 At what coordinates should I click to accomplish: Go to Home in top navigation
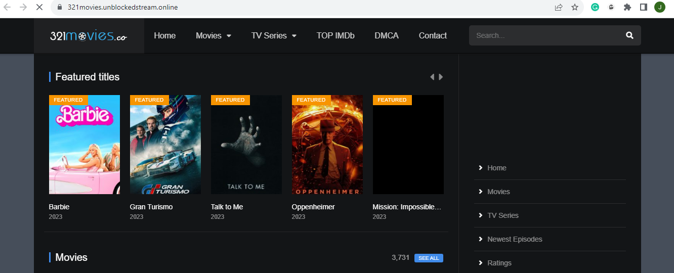165,35
